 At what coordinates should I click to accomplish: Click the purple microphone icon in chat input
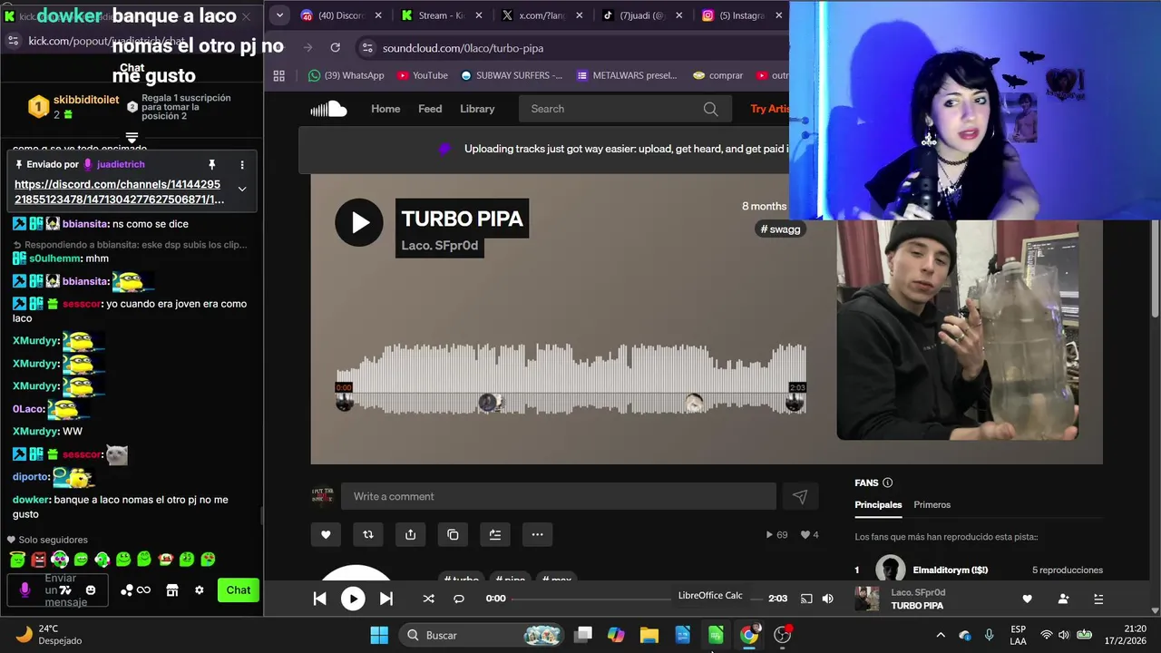pyautogui.click(x=24, y=590)
